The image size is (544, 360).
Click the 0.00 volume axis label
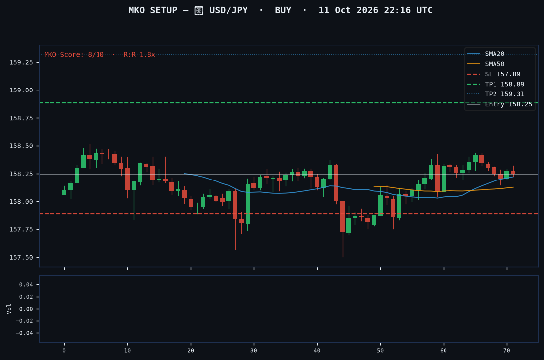coord(26,309)
